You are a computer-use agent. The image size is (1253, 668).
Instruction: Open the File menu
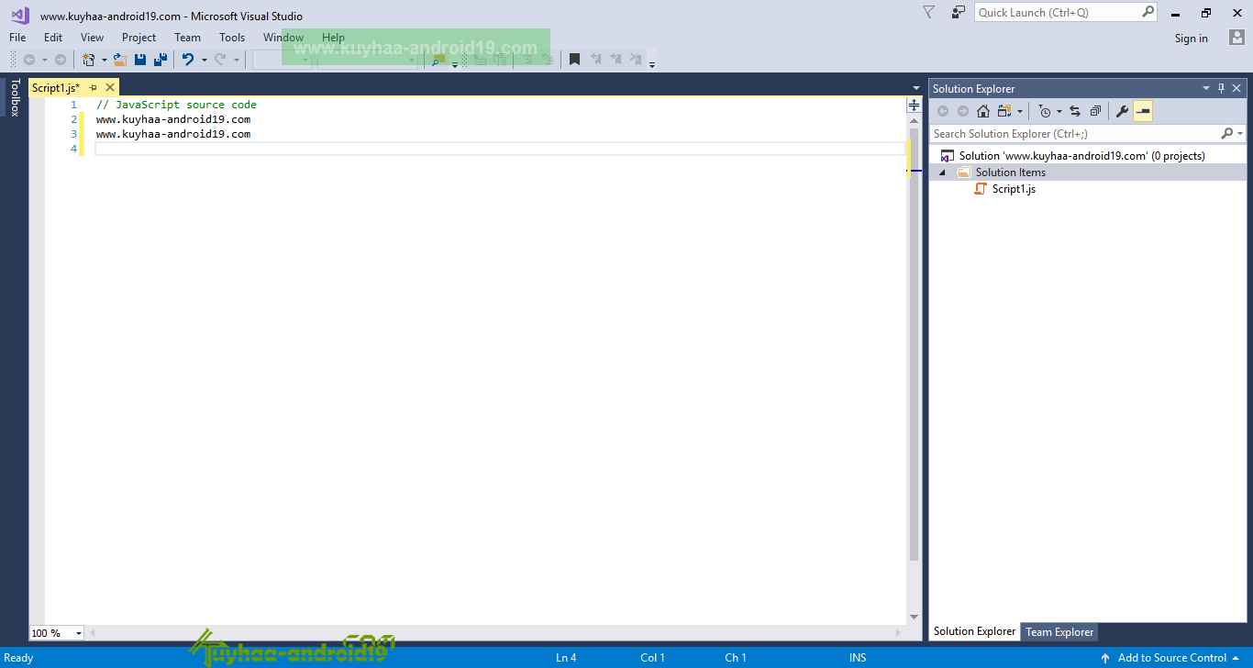[17, 38]
